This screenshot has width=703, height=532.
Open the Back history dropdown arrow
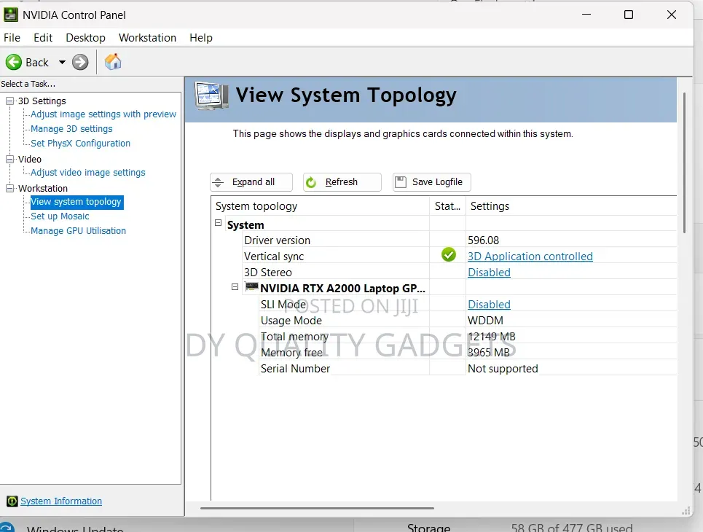(x=62, y=63)
